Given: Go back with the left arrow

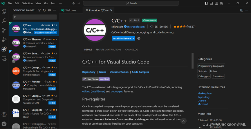Looking at the screenshot, I should 73,3.
